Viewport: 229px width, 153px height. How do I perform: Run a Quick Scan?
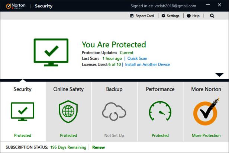tap(138, 58)
